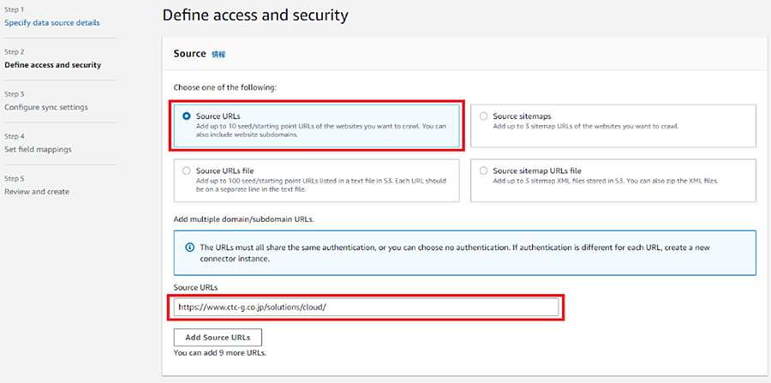The width and height of the screenshot is (771, 383).
Task: Select the Source URLs radio button
Action: click(x=187, y=117)
